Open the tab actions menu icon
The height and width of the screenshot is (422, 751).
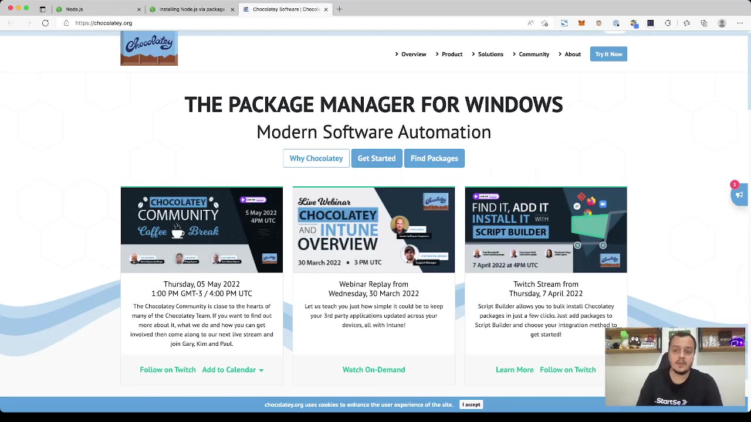(x=42, y=9)
